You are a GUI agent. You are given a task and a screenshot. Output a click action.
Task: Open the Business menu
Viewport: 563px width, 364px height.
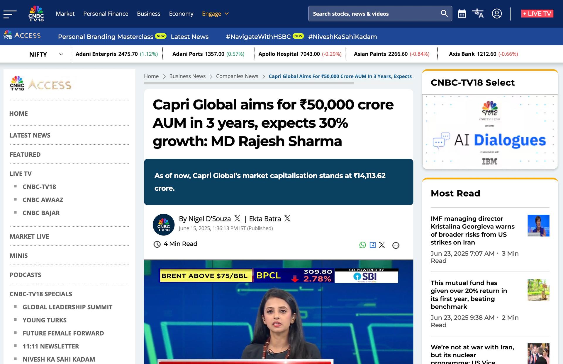pyautogui.click(x=149, y=14)
